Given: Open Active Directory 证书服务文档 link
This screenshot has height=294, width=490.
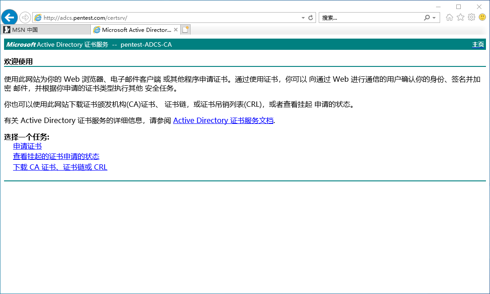Looking at the screenshot, I should click(x=223, y=120).
